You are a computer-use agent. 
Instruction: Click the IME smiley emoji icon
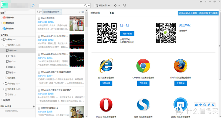[x=205, y=105]
